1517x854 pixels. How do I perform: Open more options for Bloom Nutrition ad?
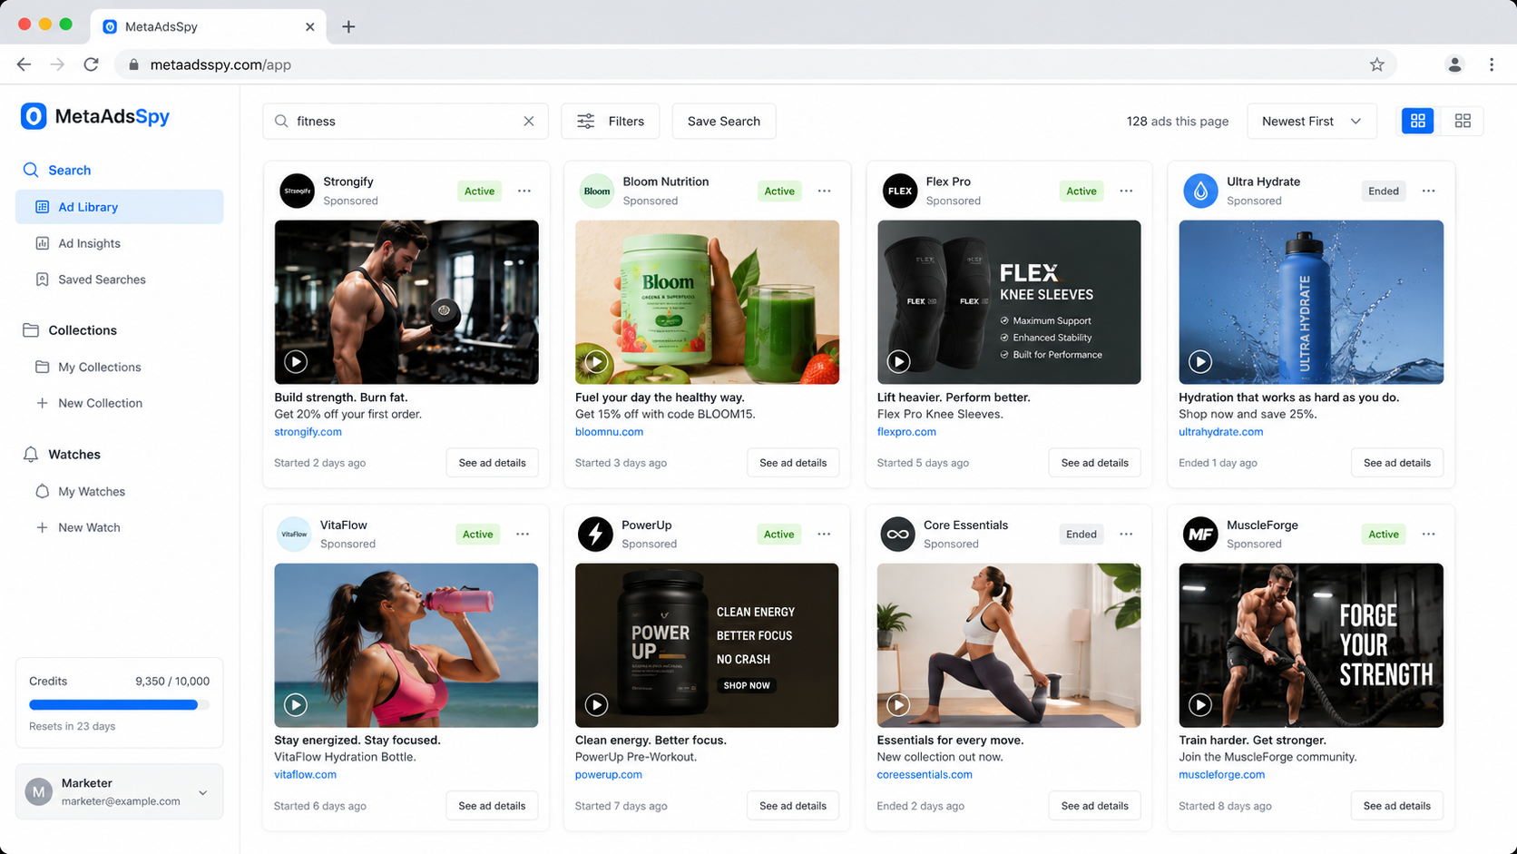point(824,191)
